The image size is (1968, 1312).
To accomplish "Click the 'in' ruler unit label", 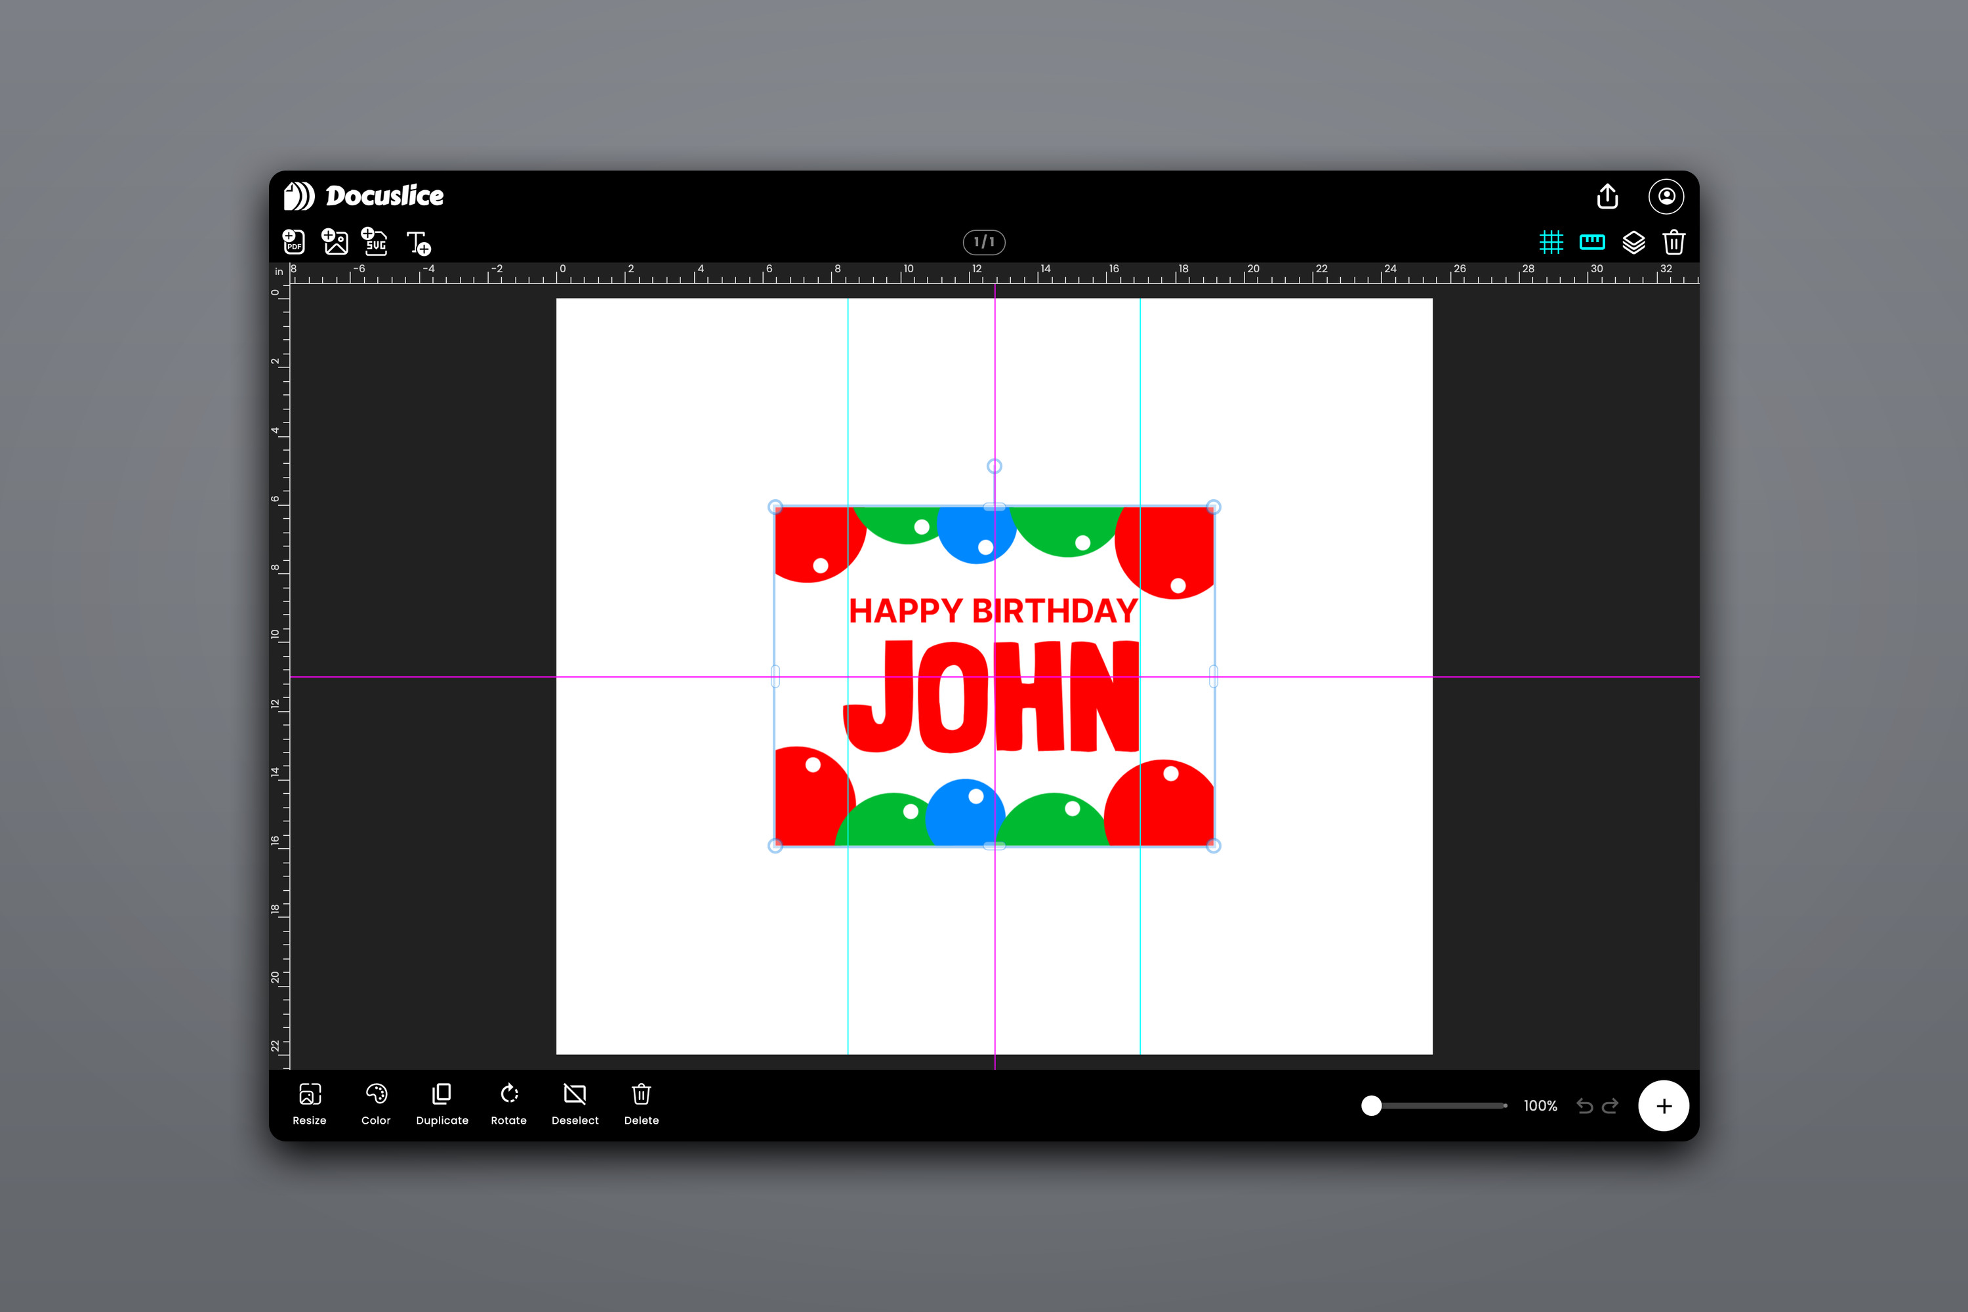I will pyautogui.click(x=279, y=272).
